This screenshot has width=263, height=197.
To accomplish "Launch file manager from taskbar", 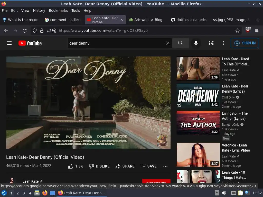I will (x=37, y=193).
